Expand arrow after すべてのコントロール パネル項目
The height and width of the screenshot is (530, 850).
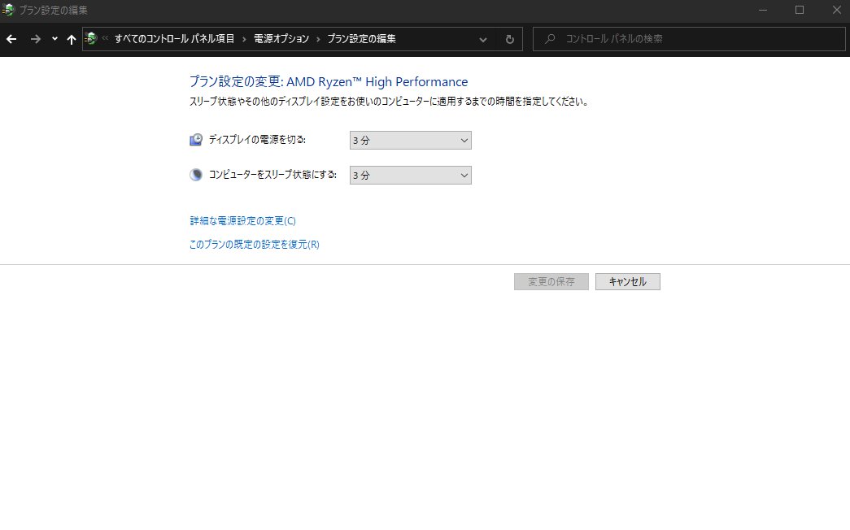pos(244,39)
